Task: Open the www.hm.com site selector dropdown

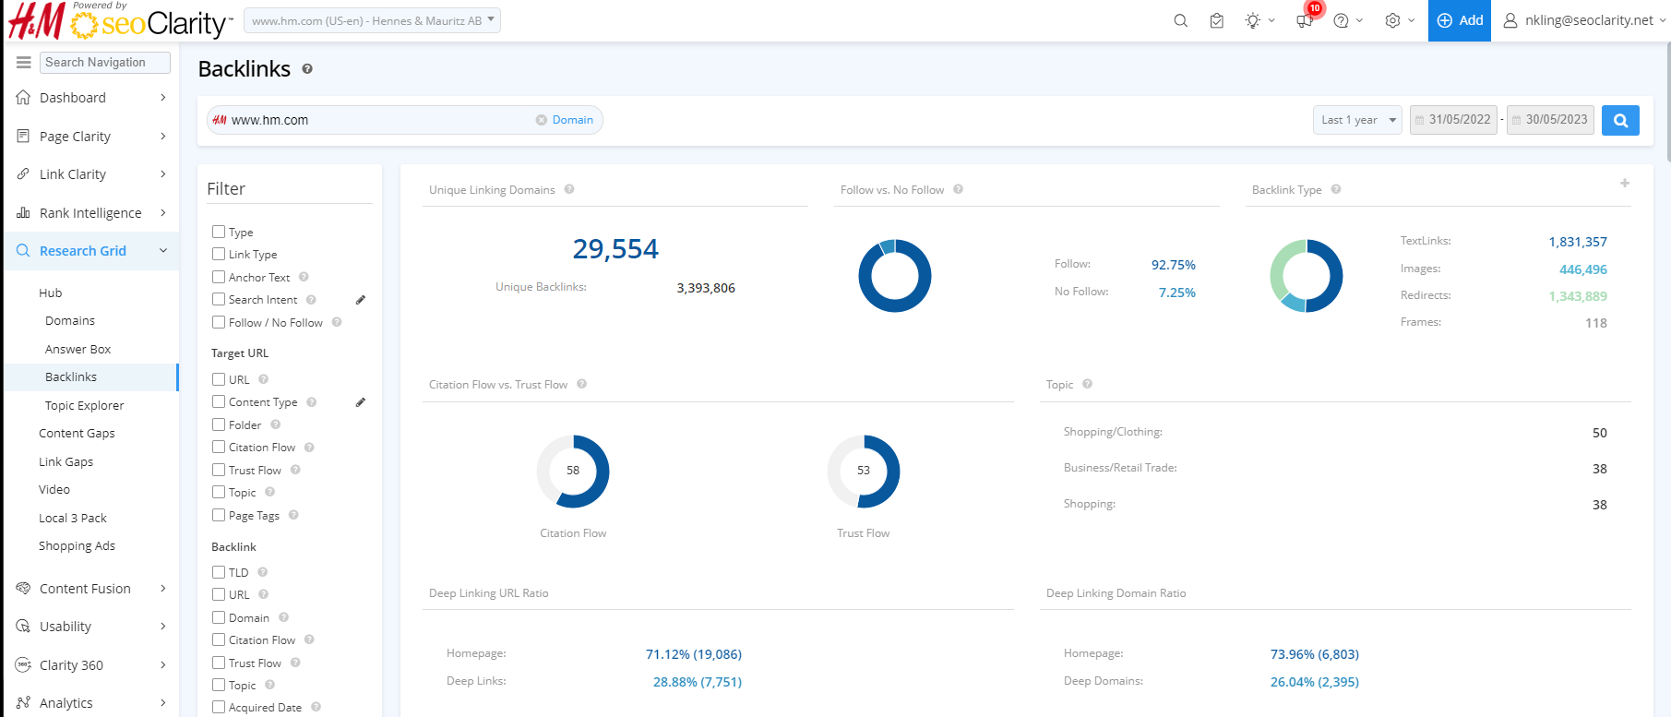Action: click(x=372, y=20)
